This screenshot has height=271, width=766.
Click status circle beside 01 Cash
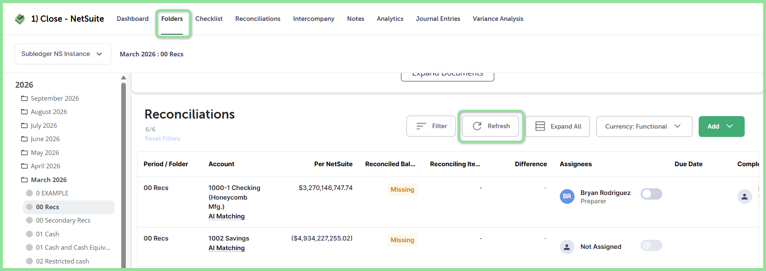[x=29, y=234]
